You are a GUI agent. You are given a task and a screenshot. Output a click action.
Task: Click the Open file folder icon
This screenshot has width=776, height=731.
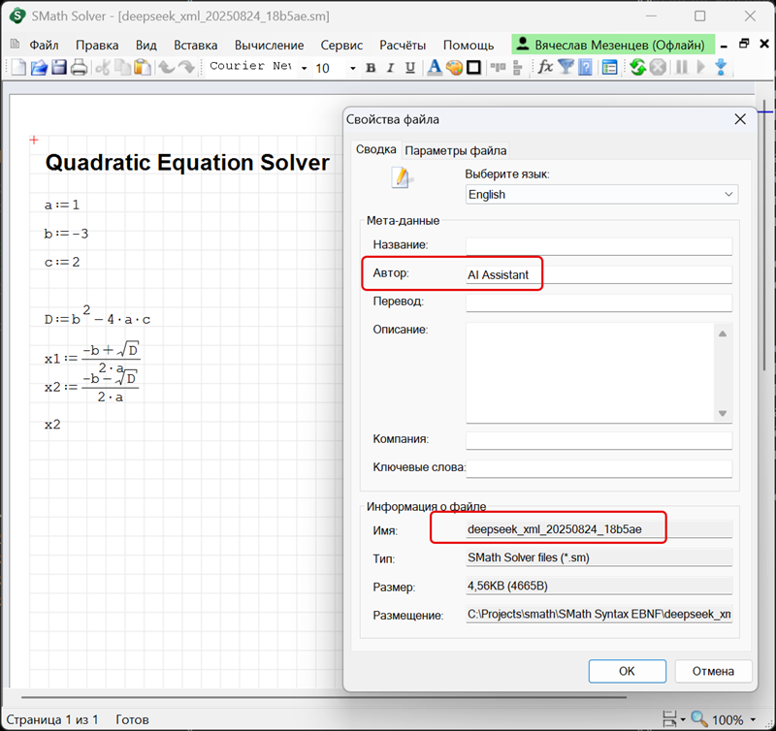pos(39,67)
